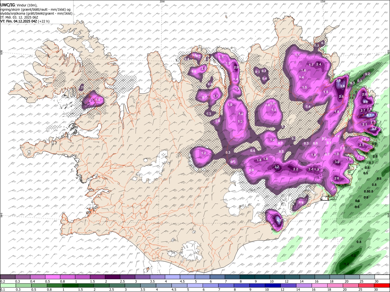Viewport: 390px width, 292px height.
Task: Click the 1.5 swatch in the purple snow legend
Action: [97, 277]
